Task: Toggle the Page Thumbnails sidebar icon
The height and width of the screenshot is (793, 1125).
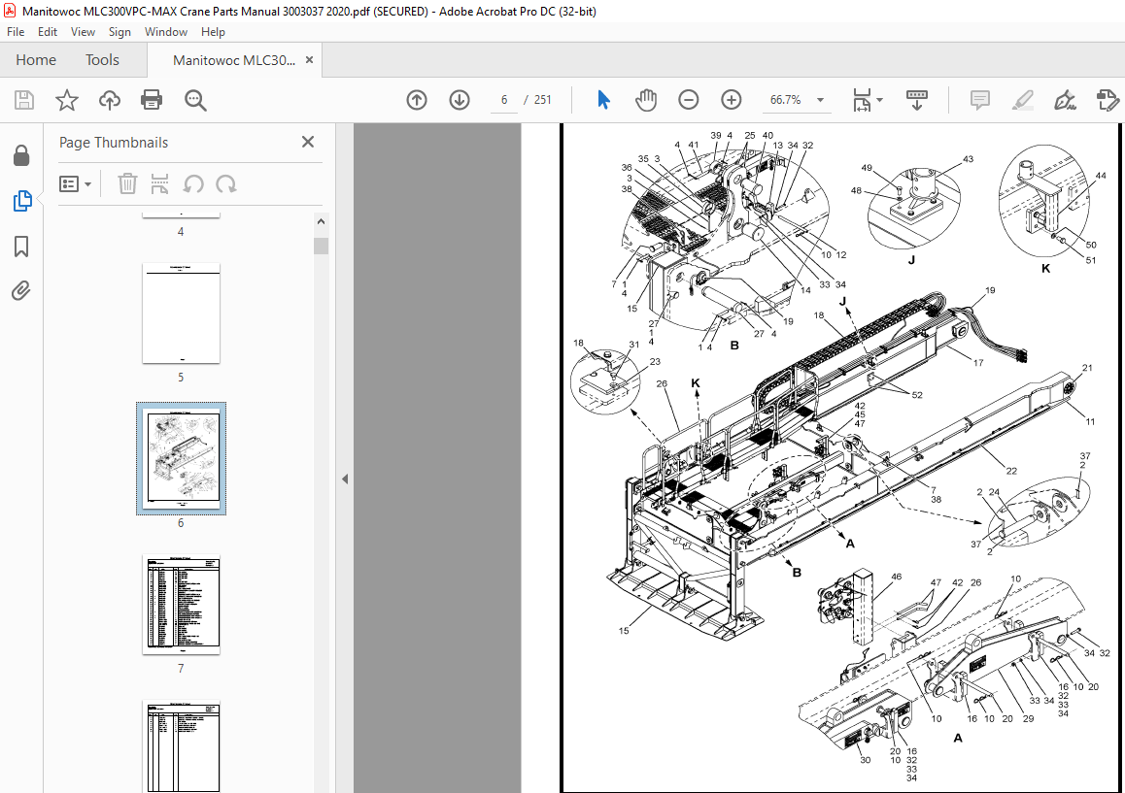Action: 22,201
